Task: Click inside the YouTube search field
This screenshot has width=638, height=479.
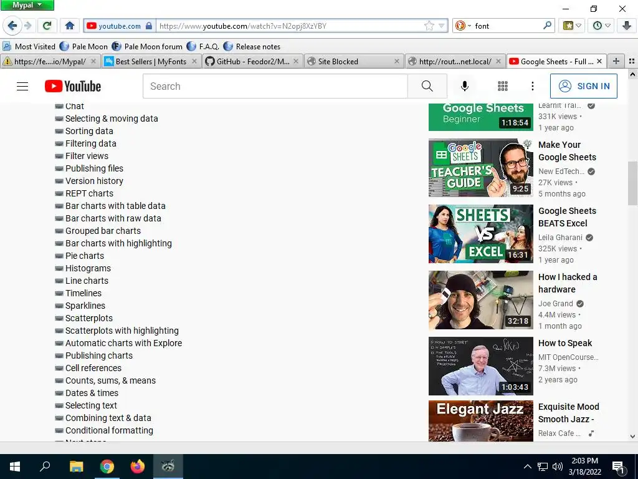Action: pyautogui.click(x=275, y=86)
